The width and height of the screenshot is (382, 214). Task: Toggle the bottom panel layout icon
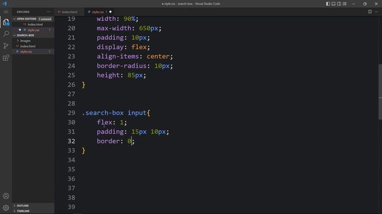tap(334, 4)
